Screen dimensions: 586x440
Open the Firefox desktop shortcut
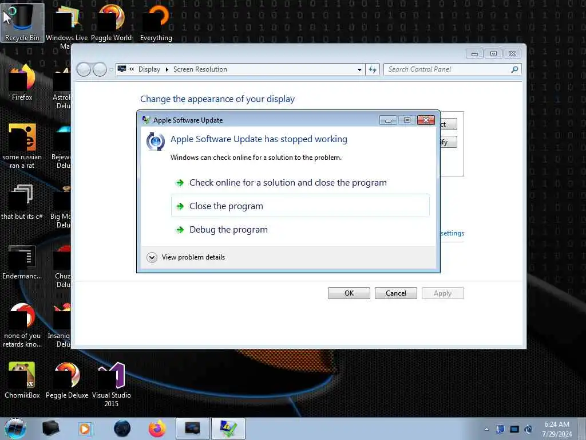coord(22,82)
